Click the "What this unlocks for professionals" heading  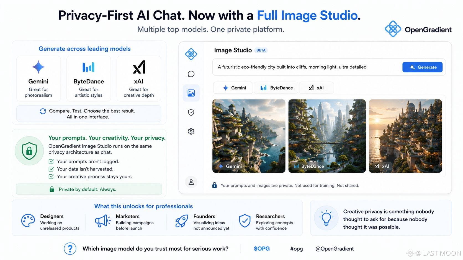pyautogui.click(x=143, y=206)
